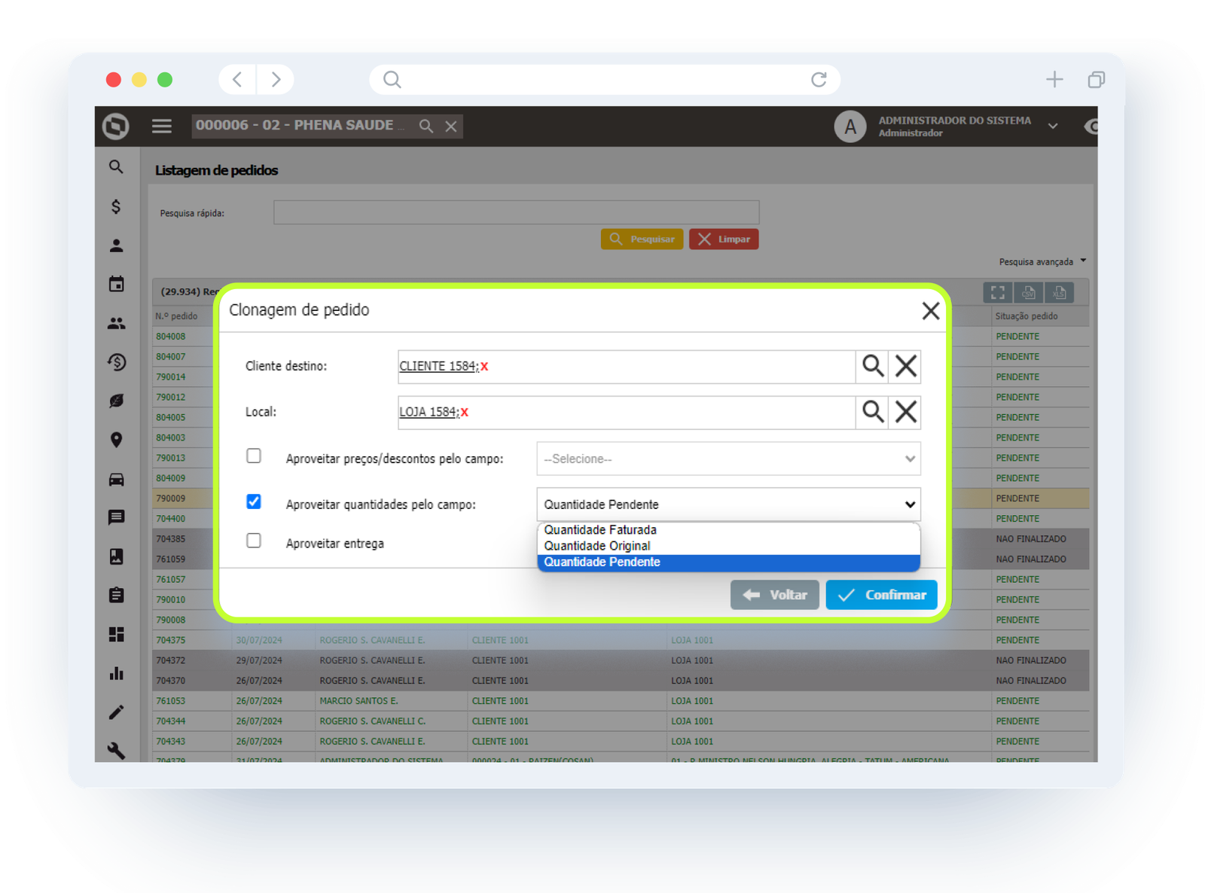Open the --Selecione-- preços dropdown
The height and width of the screenshot is (893, 1205).
point(728,459)
